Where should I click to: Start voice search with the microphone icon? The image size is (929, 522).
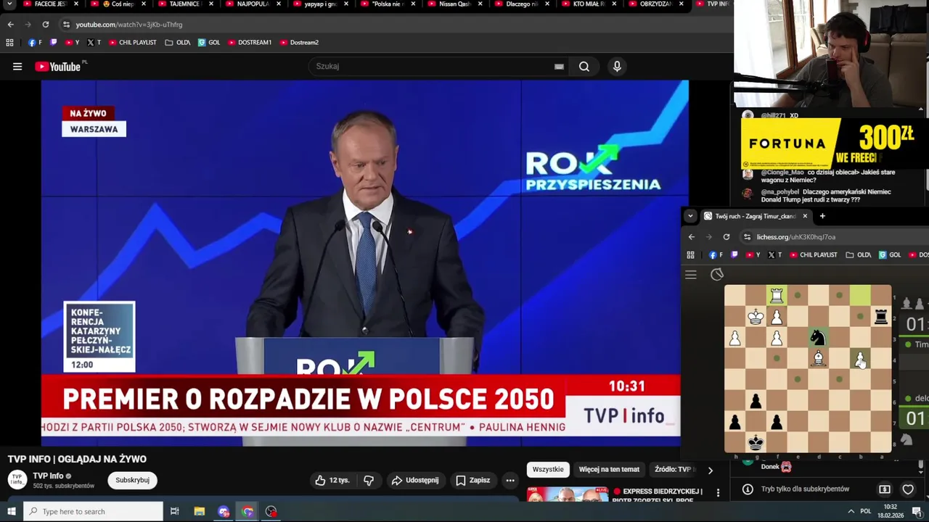point(617,67)
